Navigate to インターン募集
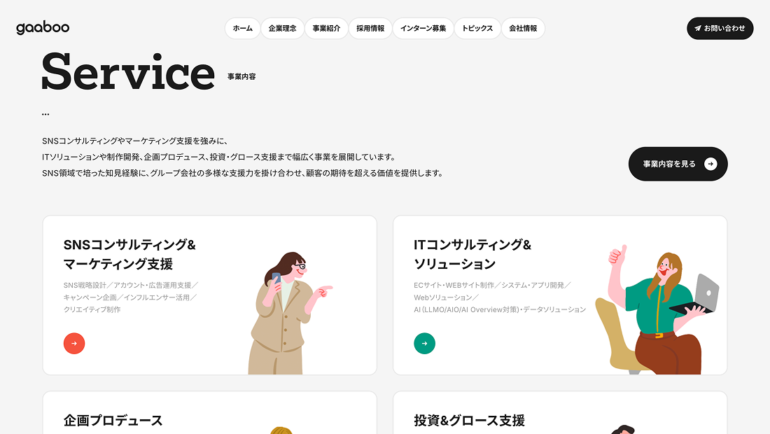The image size is (770, 434). 423,29
